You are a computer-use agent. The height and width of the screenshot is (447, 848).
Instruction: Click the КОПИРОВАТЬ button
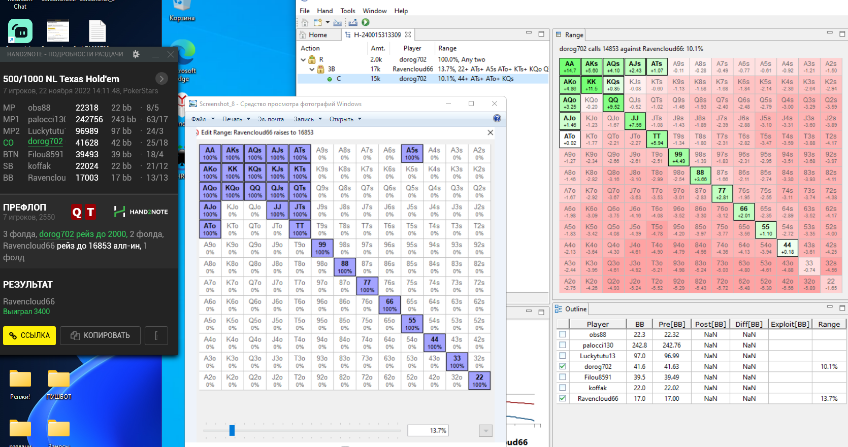pyautogui.click(x=100, y=335)
